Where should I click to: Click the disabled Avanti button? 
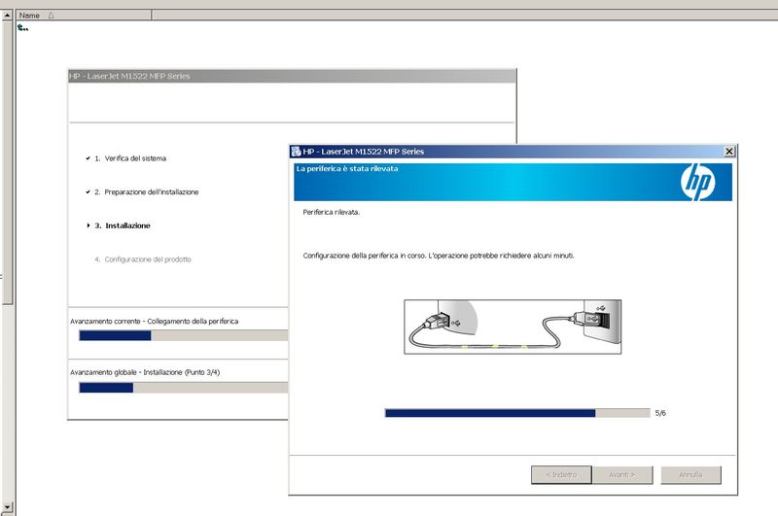(622, 475)
